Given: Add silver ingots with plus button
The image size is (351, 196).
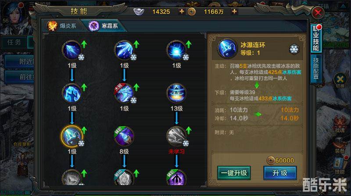Looking at the screenshot, I should [x=182, y=11].
